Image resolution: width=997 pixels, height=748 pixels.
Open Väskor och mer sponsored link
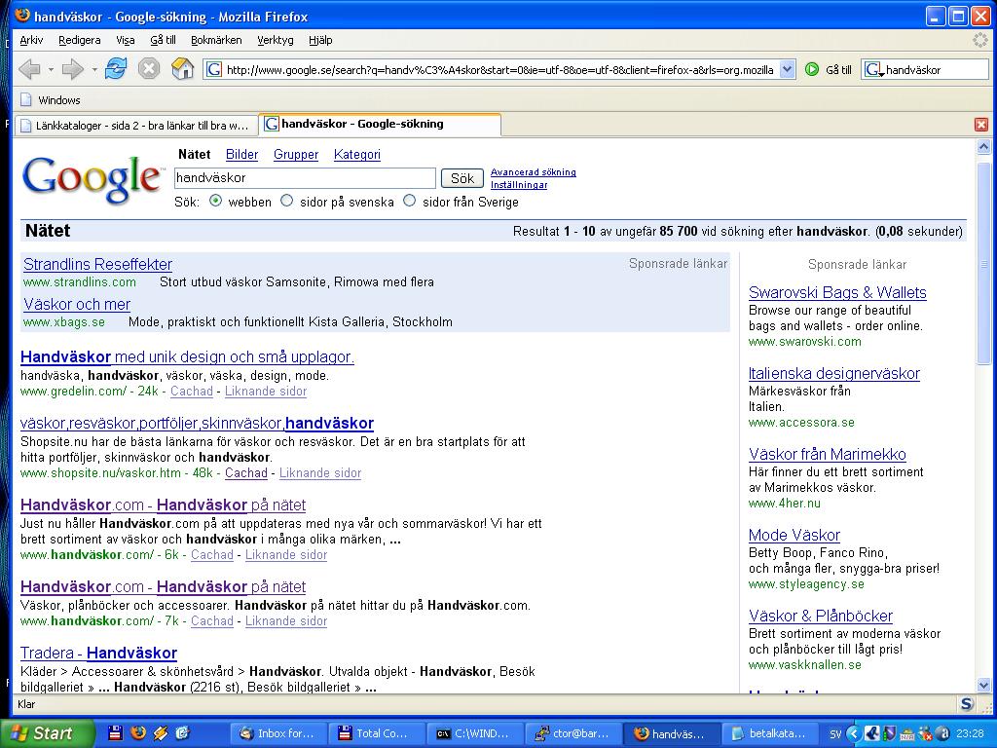tap(77, 304)
